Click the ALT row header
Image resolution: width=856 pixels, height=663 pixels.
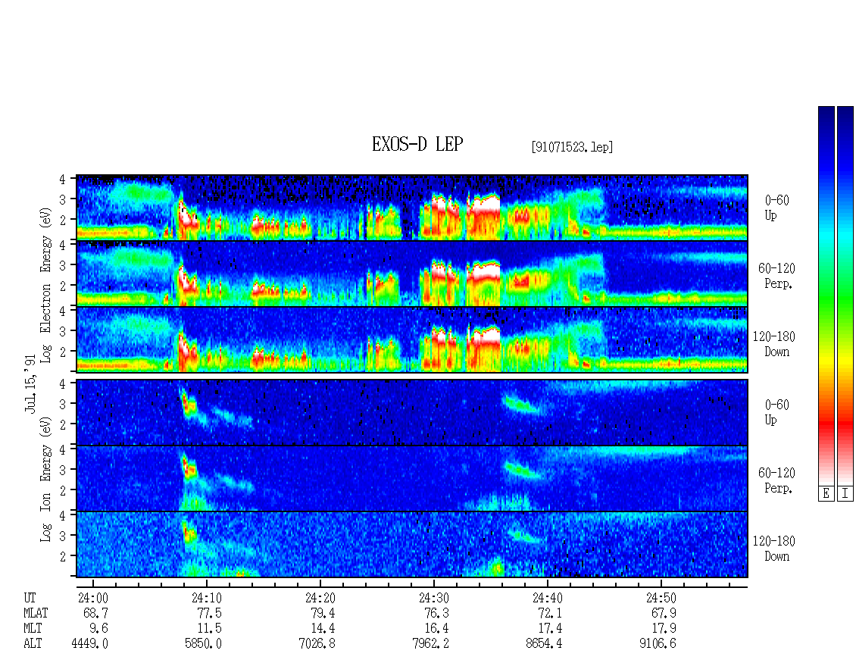33,644
